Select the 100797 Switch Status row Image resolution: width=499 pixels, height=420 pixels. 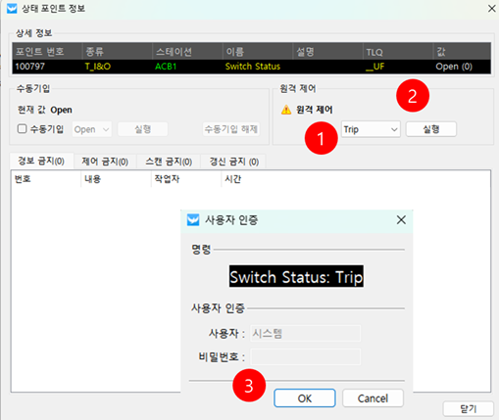251,67
